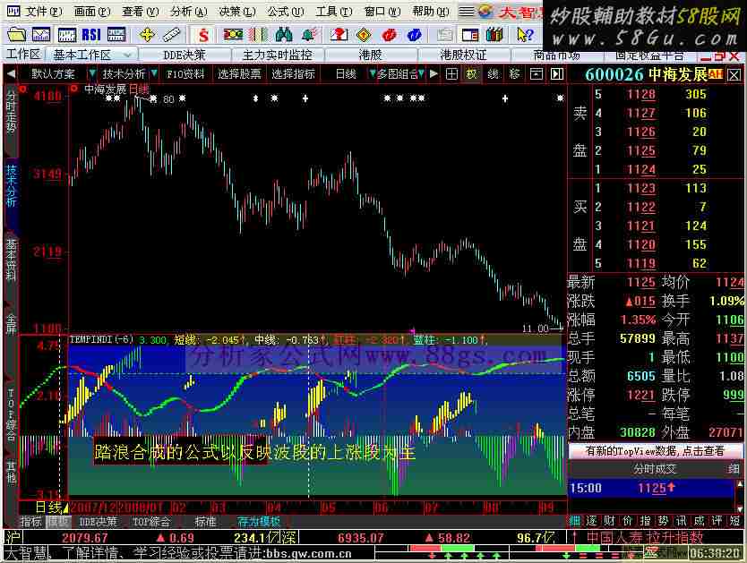Image resolution: width=747 pixels, height=563 pixels.
Task: Click the candlestick chart toolbar icon
Action: [x=66, y=34]
